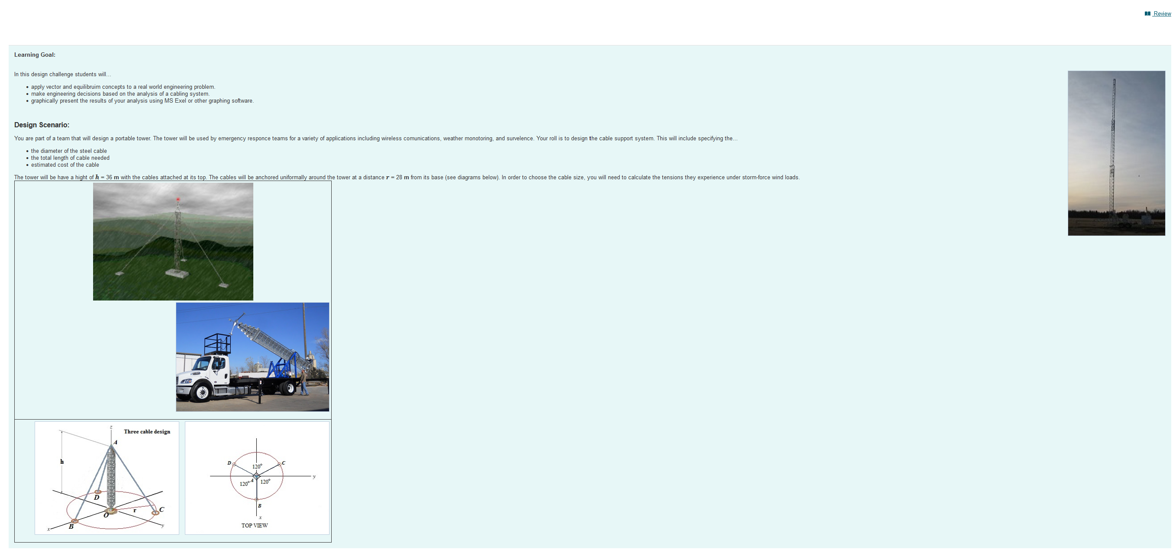Click the tower center diamond in top view
The image size is (1176, 556).
(x=257, y=476)
